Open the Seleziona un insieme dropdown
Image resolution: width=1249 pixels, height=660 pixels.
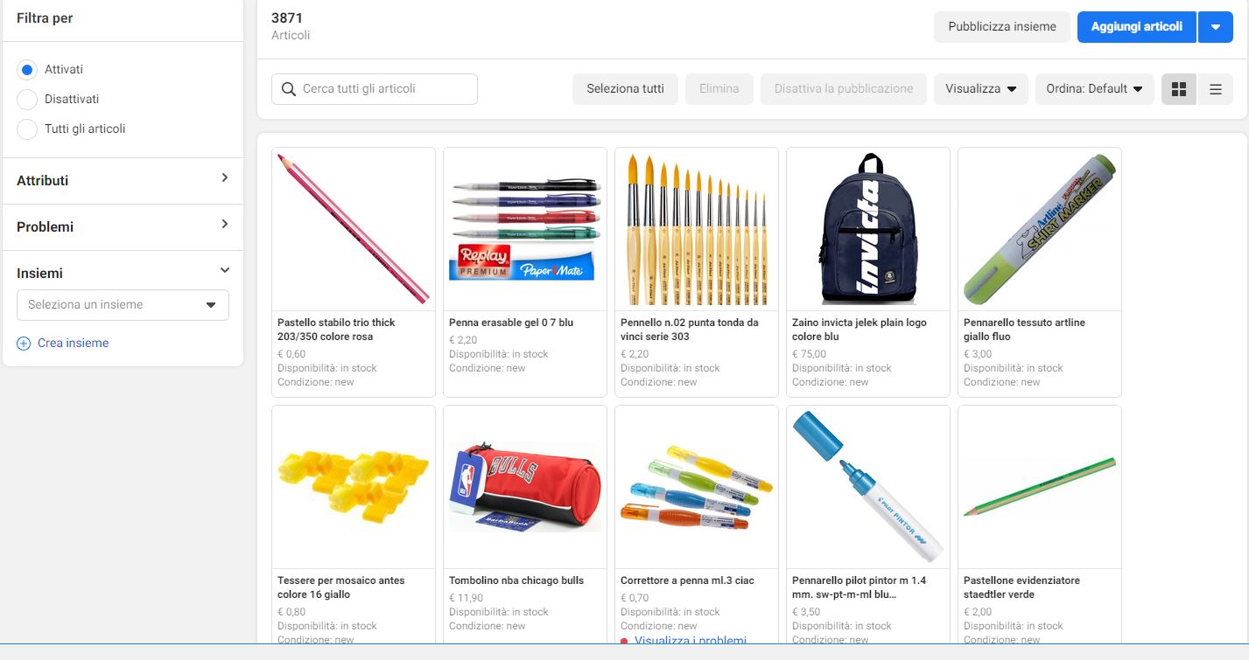click(123, 305)
